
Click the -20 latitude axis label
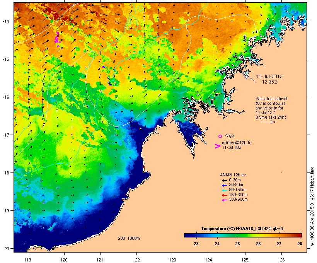click(x=5, y=248)
